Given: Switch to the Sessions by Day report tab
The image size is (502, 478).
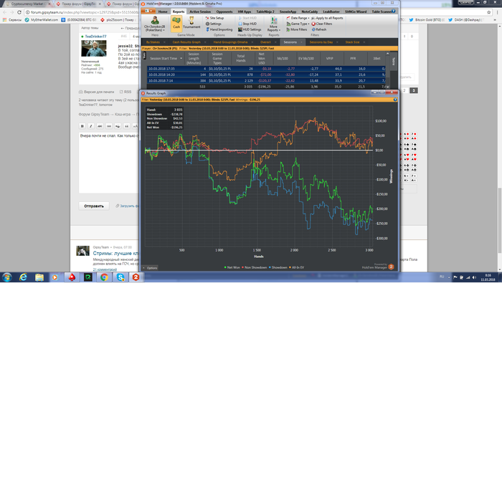Looking at the screenshot, I should pyautogui.click(x=321, y=42).
